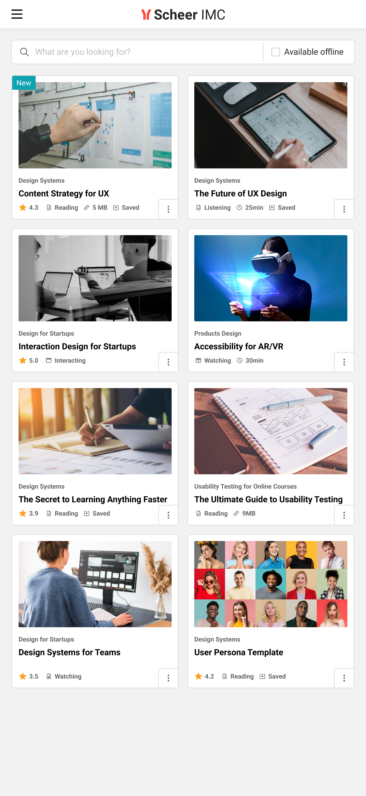Click the search magnifier icon
This screenshot has width=366, height=796.
[24, 52]
